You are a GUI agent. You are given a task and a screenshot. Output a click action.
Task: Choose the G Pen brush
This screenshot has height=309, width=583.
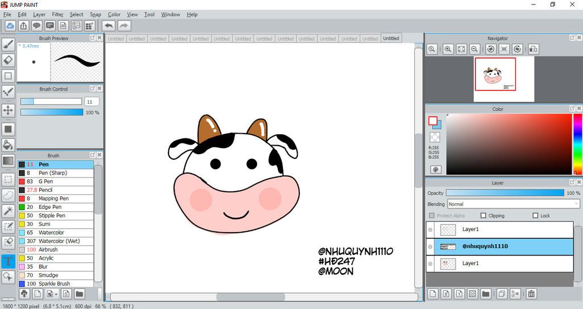(x=56, y=182)
